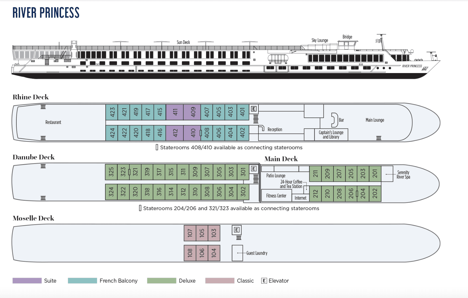This screenshot has width=468, height=298.
Task: Click the Sun Deck label on ship profile
Action: tap(183, 42)
